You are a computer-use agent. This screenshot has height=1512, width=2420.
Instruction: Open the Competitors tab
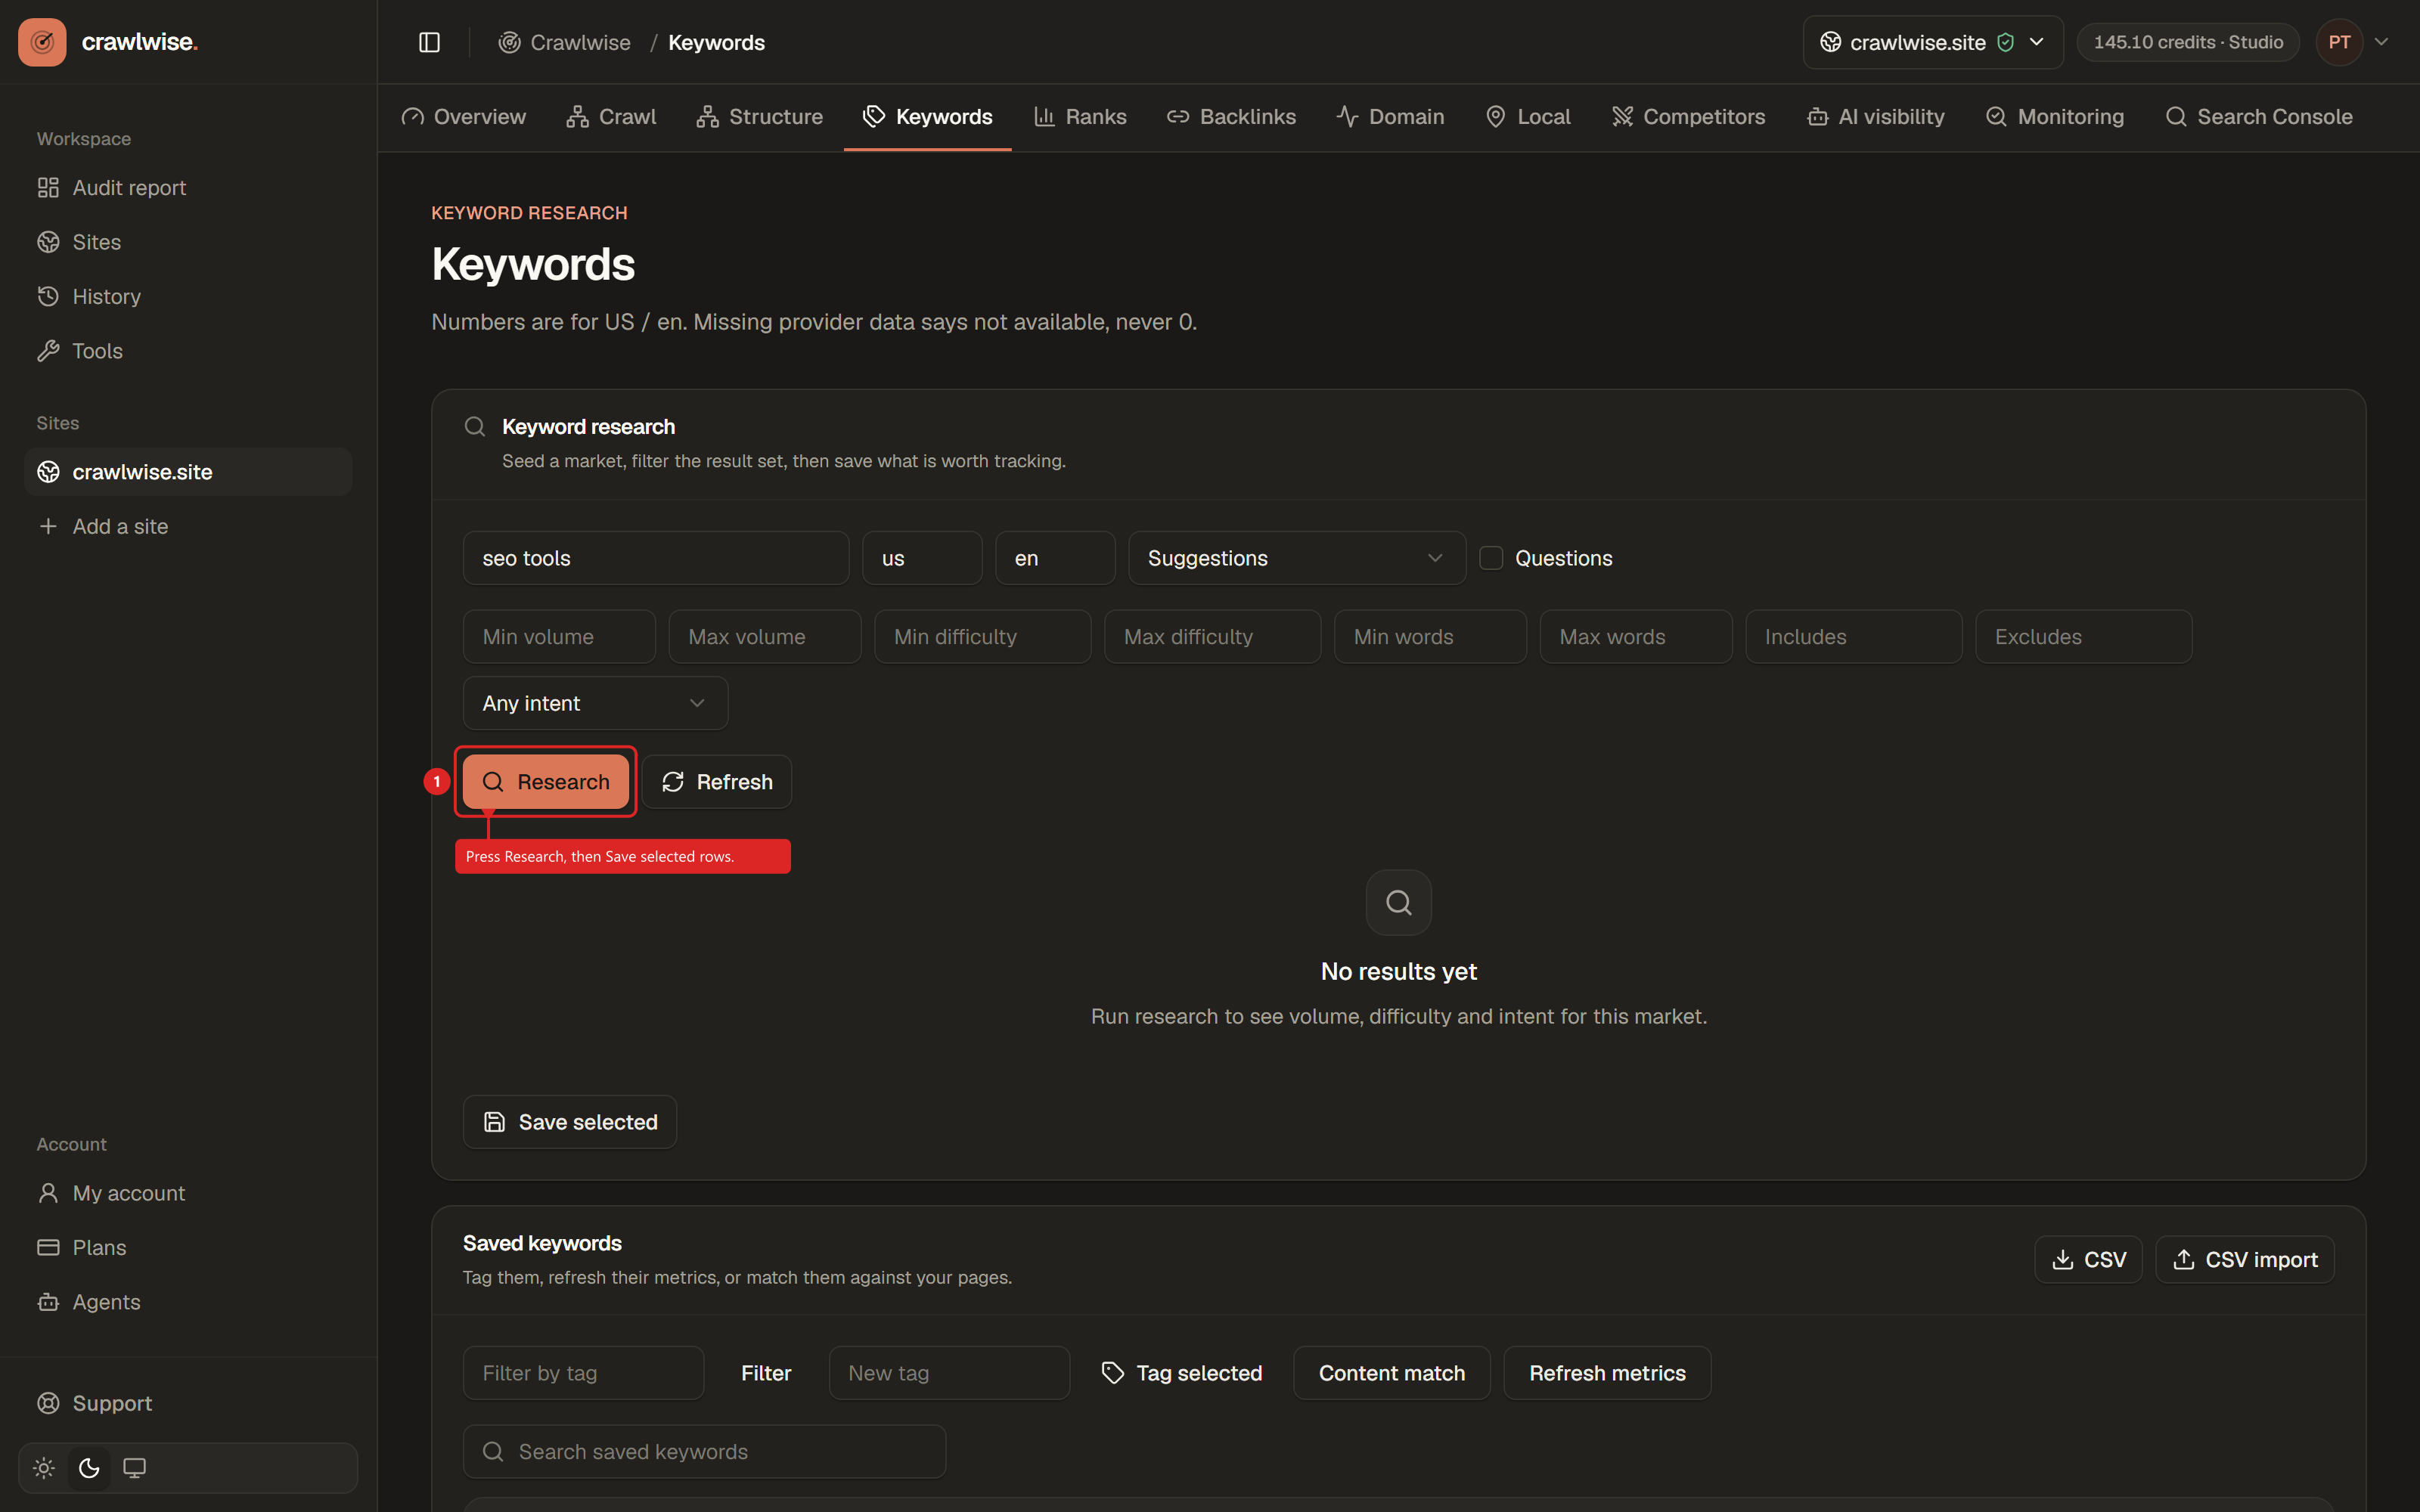tap(1689, 117)
